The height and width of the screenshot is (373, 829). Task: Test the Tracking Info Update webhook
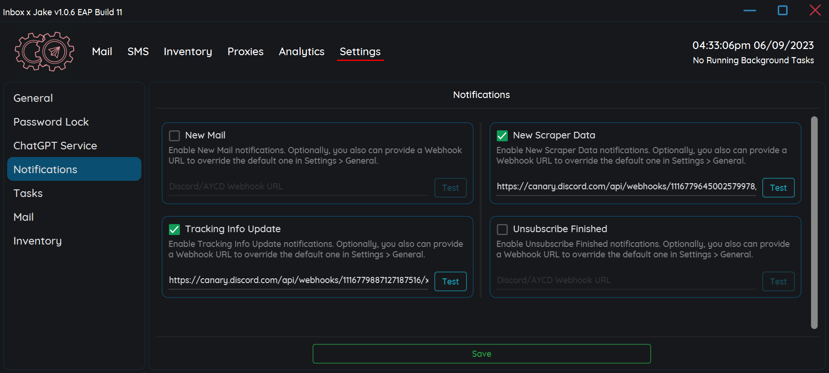[450, 281]
